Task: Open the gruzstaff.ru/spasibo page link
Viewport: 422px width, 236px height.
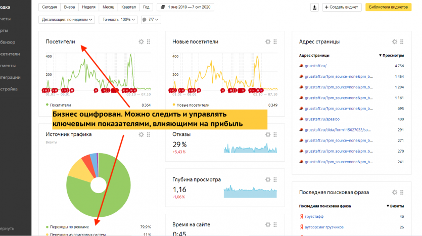Action: pos(318,119)
